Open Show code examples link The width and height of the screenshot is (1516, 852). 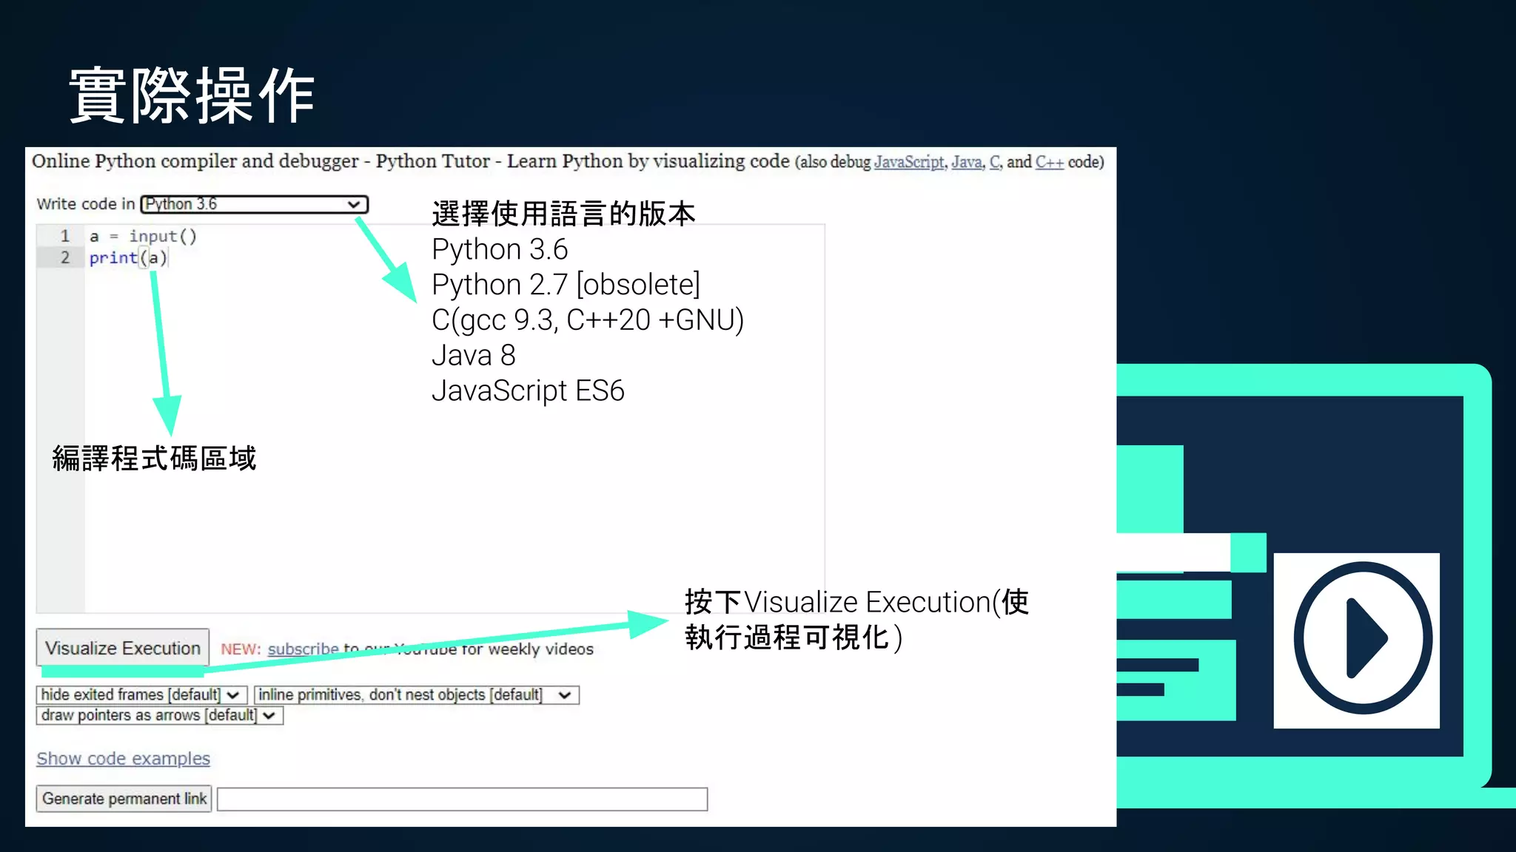123,758
